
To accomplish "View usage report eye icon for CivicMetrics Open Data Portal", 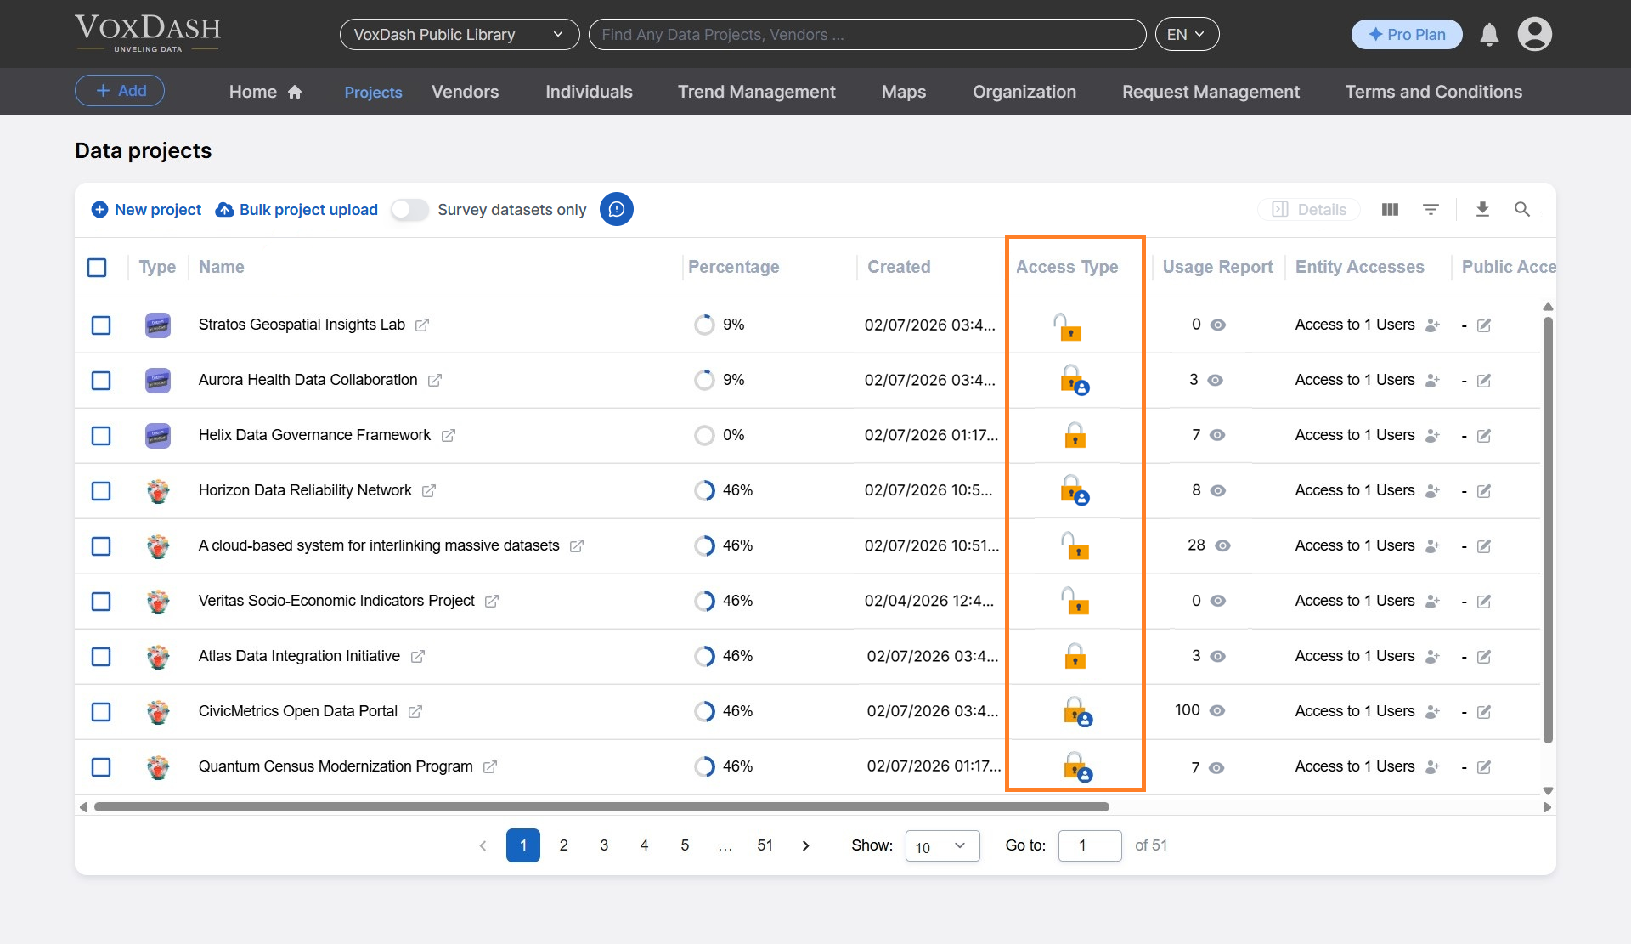I will click(x=1218, y=712).
